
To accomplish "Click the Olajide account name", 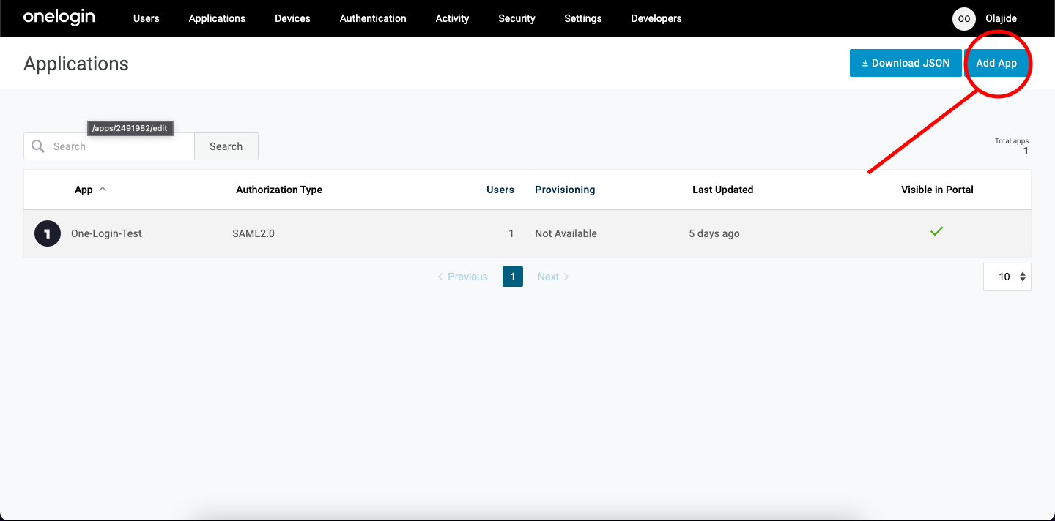I will click(1002, 18).
